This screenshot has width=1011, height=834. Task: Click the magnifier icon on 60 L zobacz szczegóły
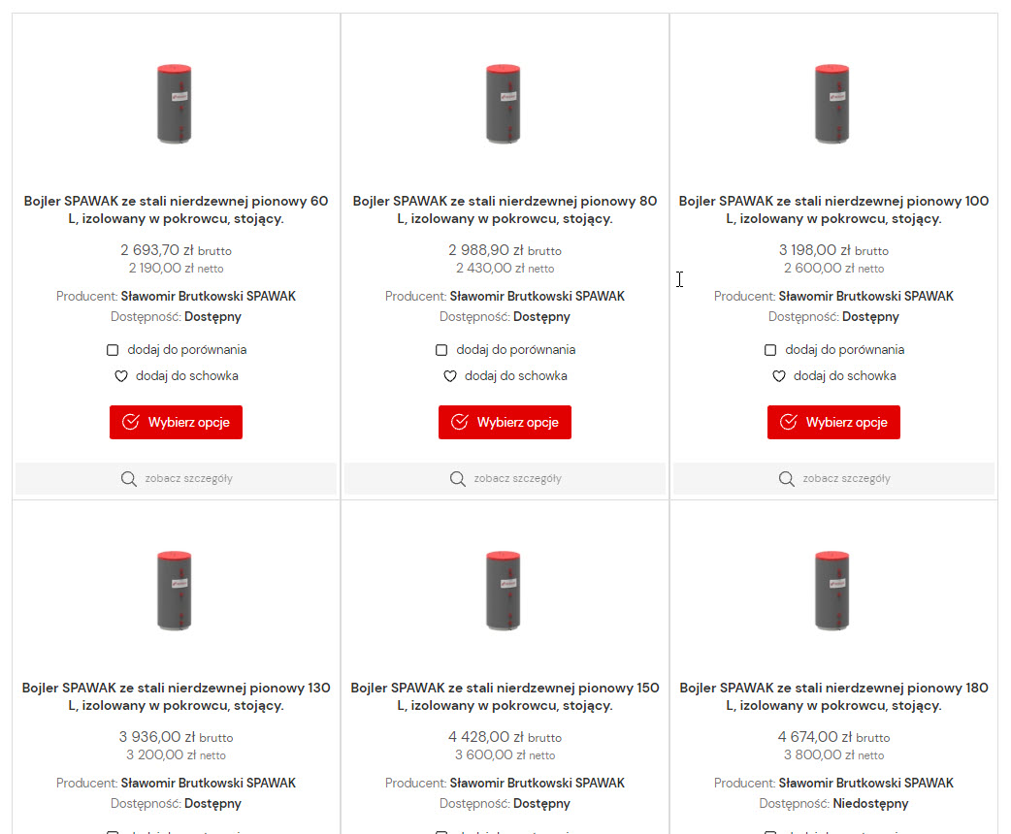click(129, 478)
